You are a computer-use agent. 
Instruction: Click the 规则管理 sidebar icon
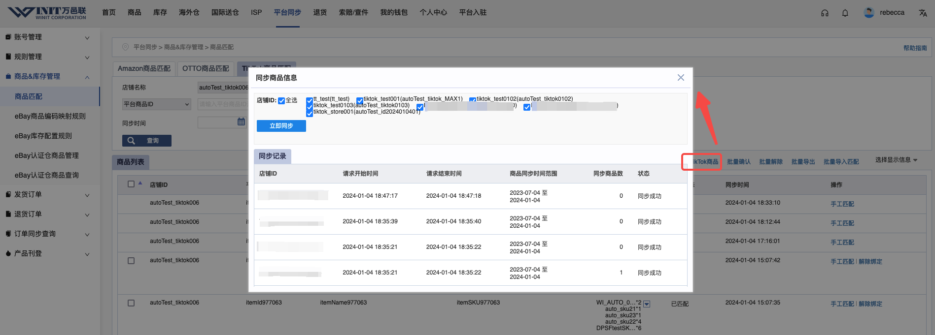click(8, 57)
